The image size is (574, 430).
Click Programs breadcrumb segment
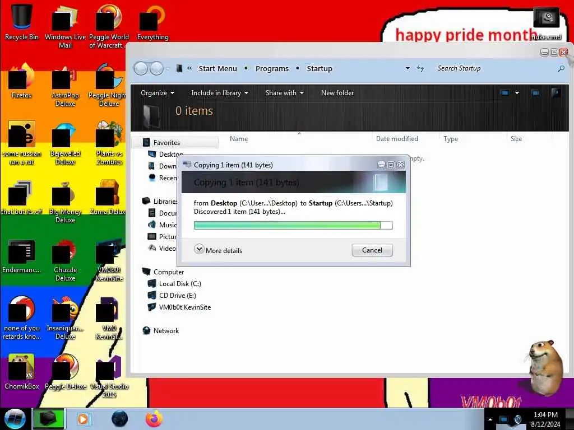tap(272, 68)
